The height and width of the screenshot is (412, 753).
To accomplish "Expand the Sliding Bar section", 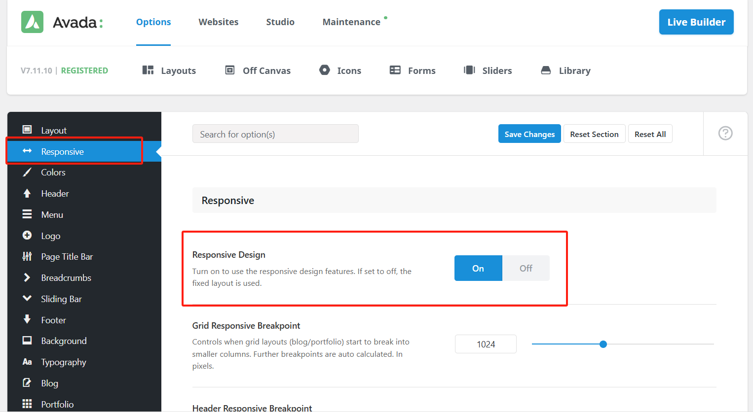I will (x=61, y=299).
